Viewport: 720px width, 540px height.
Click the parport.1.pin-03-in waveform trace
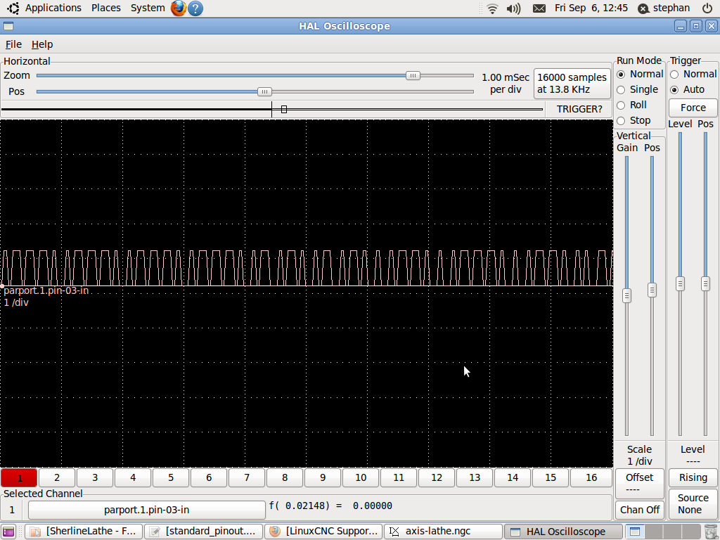click(x=307, y=268)
